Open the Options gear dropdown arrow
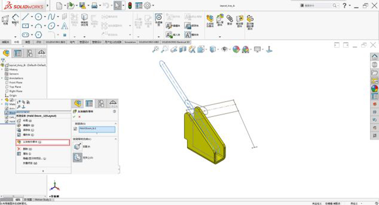The image size is (379, 205). click(153, 6)
